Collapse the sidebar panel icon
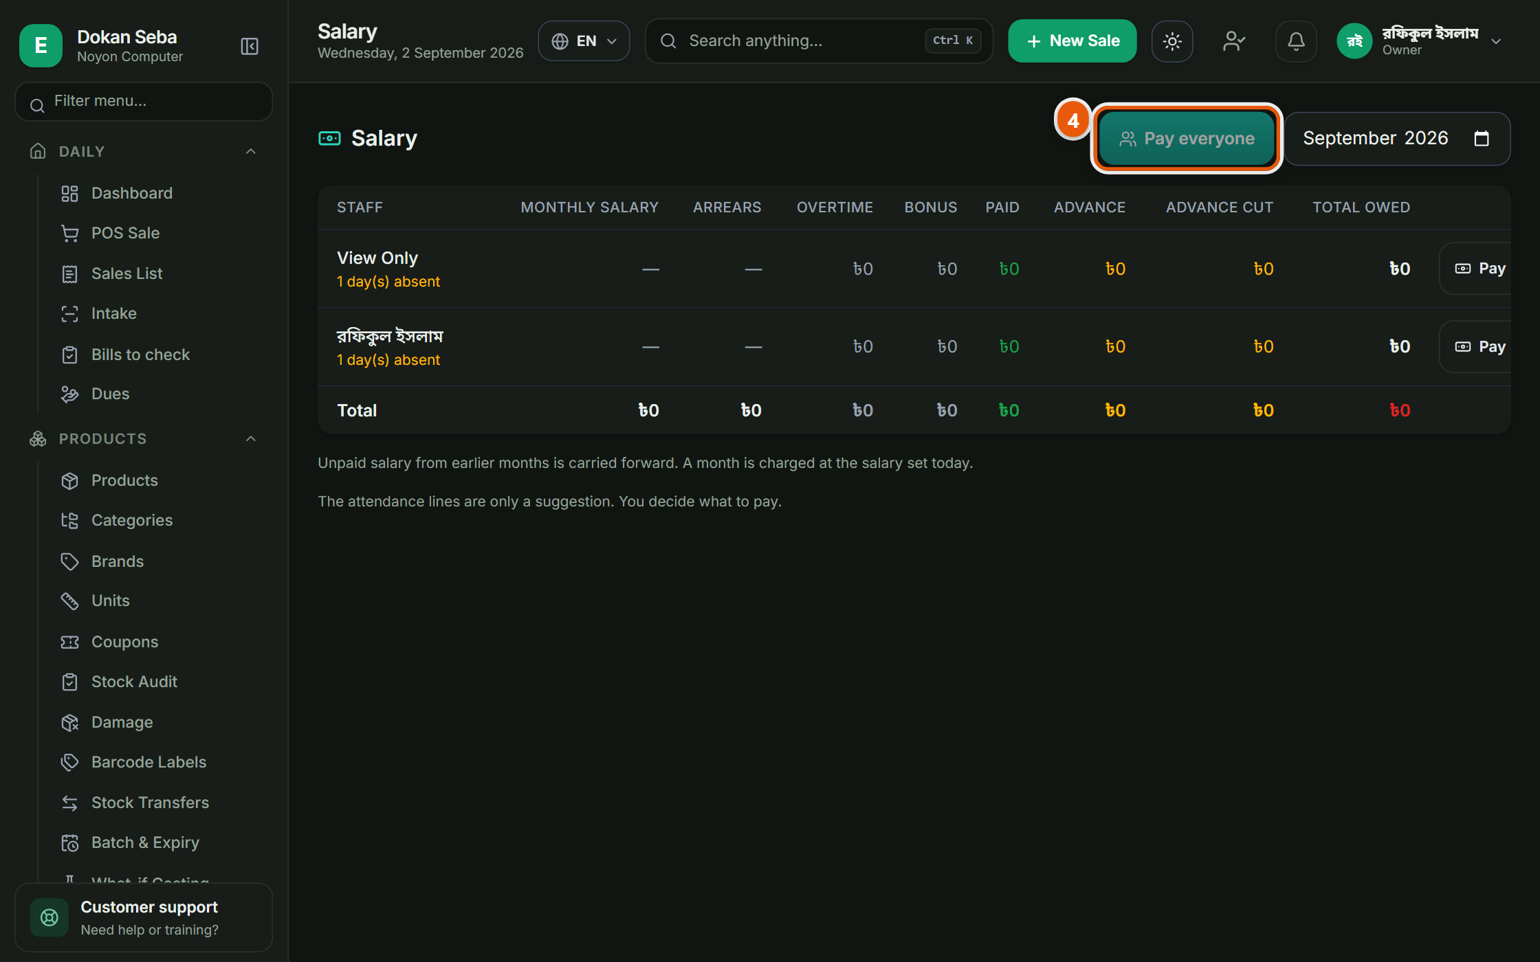Viewport: 1540px width, 962px height. [x=250, y=46]
